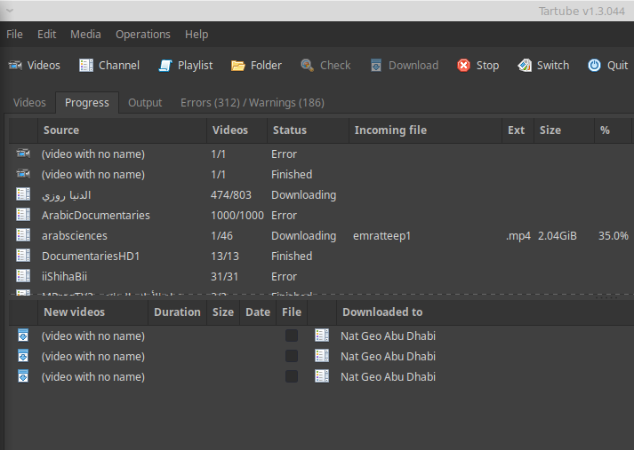
Task: Click the Download toolbar icon
Action: [x=376, y=65]
